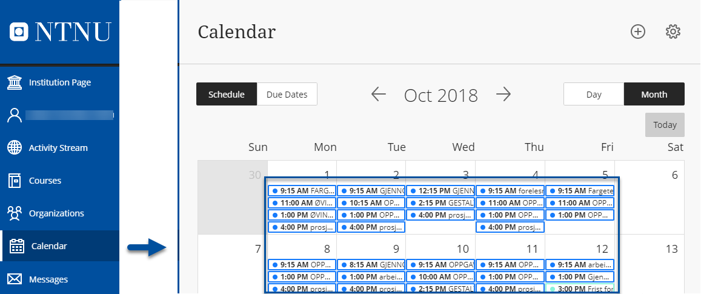Go to next month arrow
This screenshot has height=294, width=701.
coord(503,95)
